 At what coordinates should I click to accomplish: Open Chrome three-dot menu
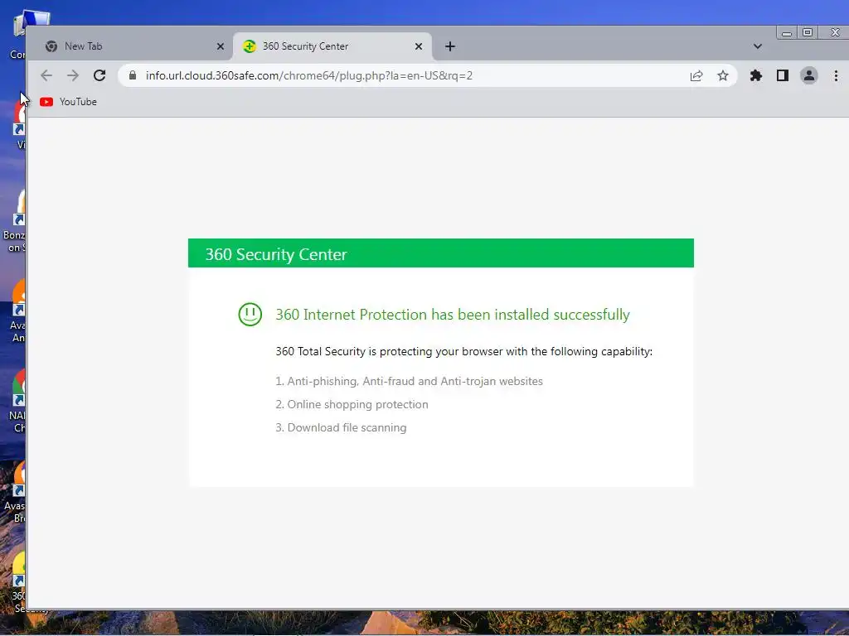836,75
